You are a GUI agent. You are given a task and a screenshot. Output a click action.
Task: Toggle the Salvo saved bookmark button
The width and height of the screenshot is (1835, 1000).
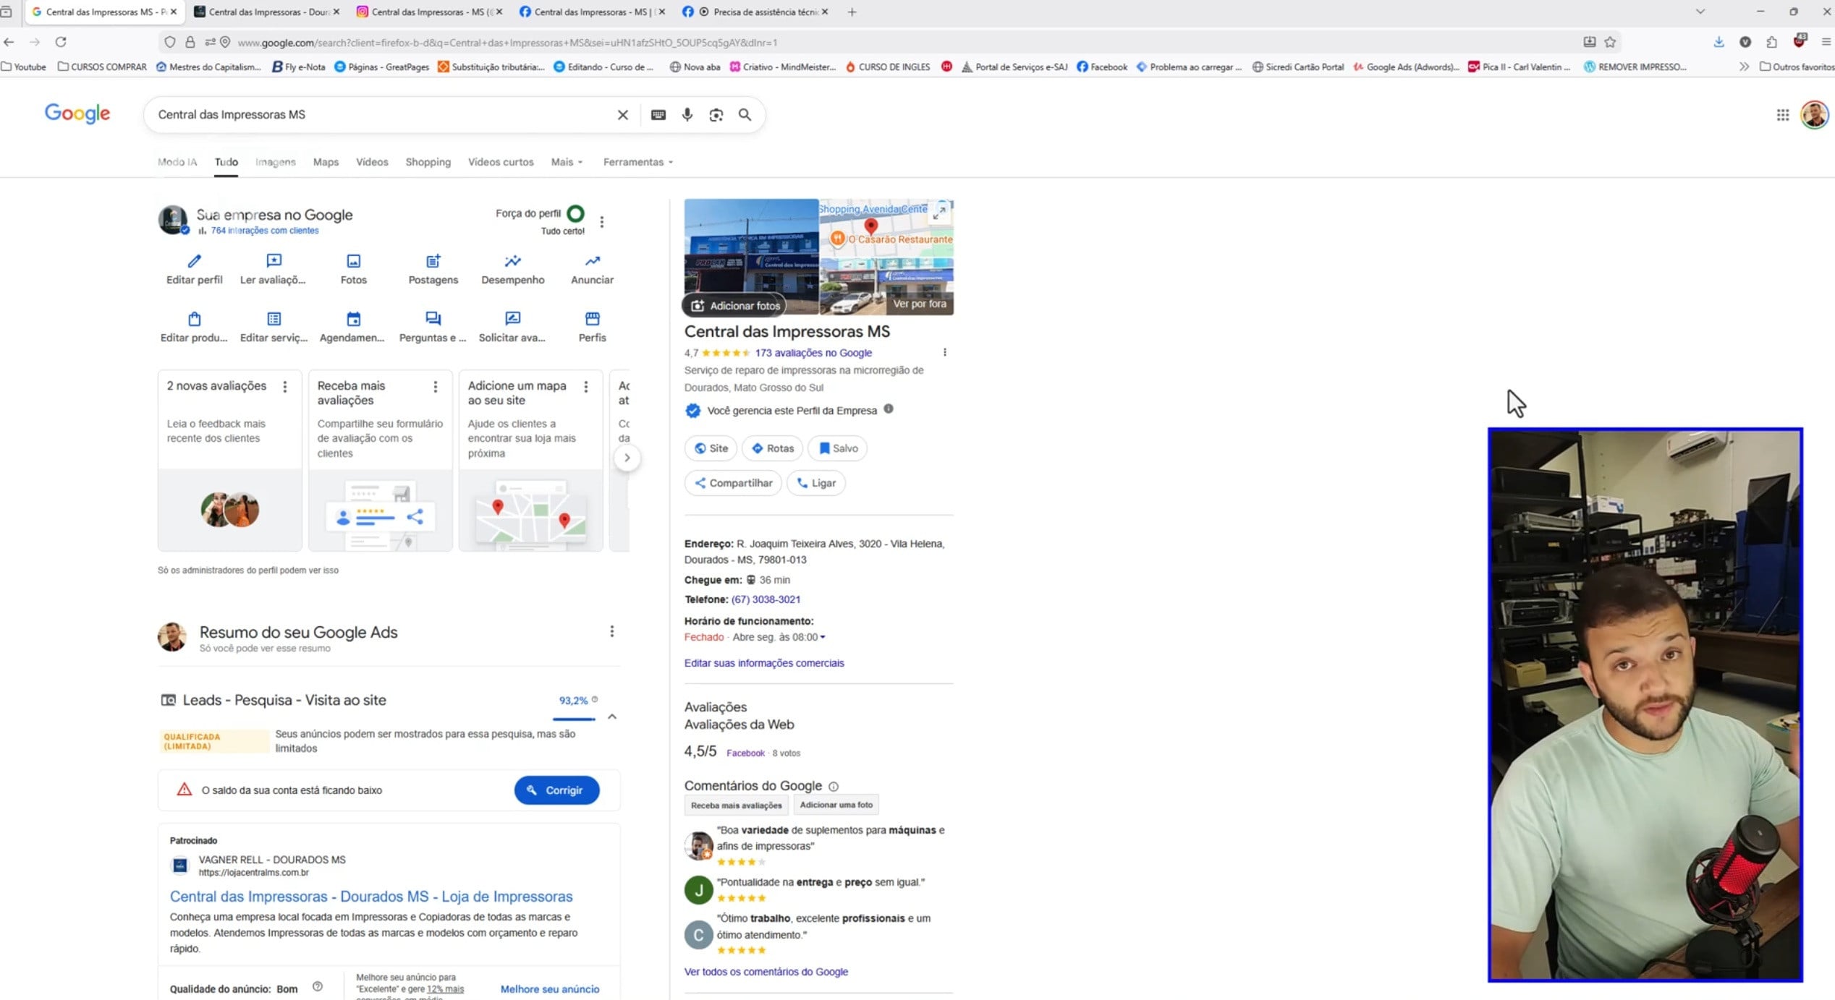click(837, 448)
